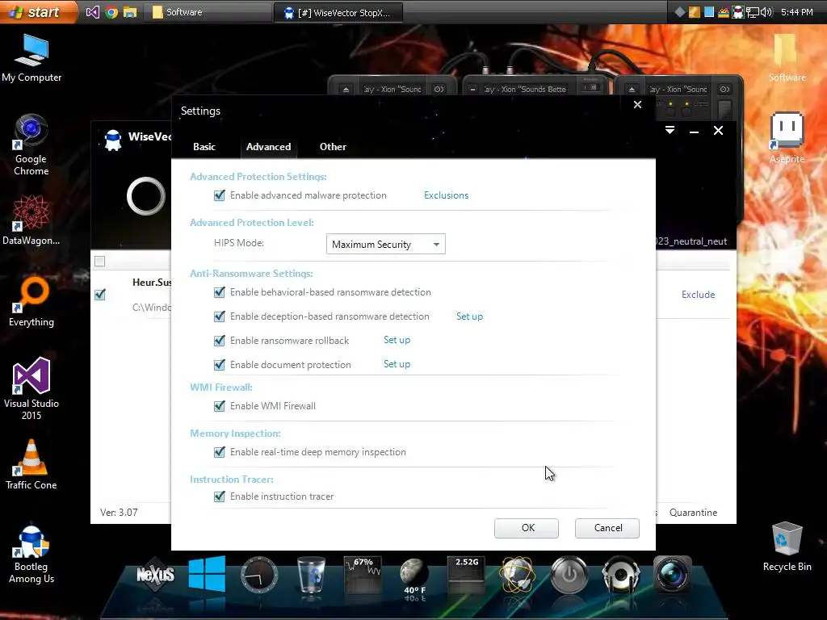The height and width of the screenshot is (620, 827).
Task: Open WiseVector main window menu arrow
Action: pyautogui.click(x=670, y=130)
